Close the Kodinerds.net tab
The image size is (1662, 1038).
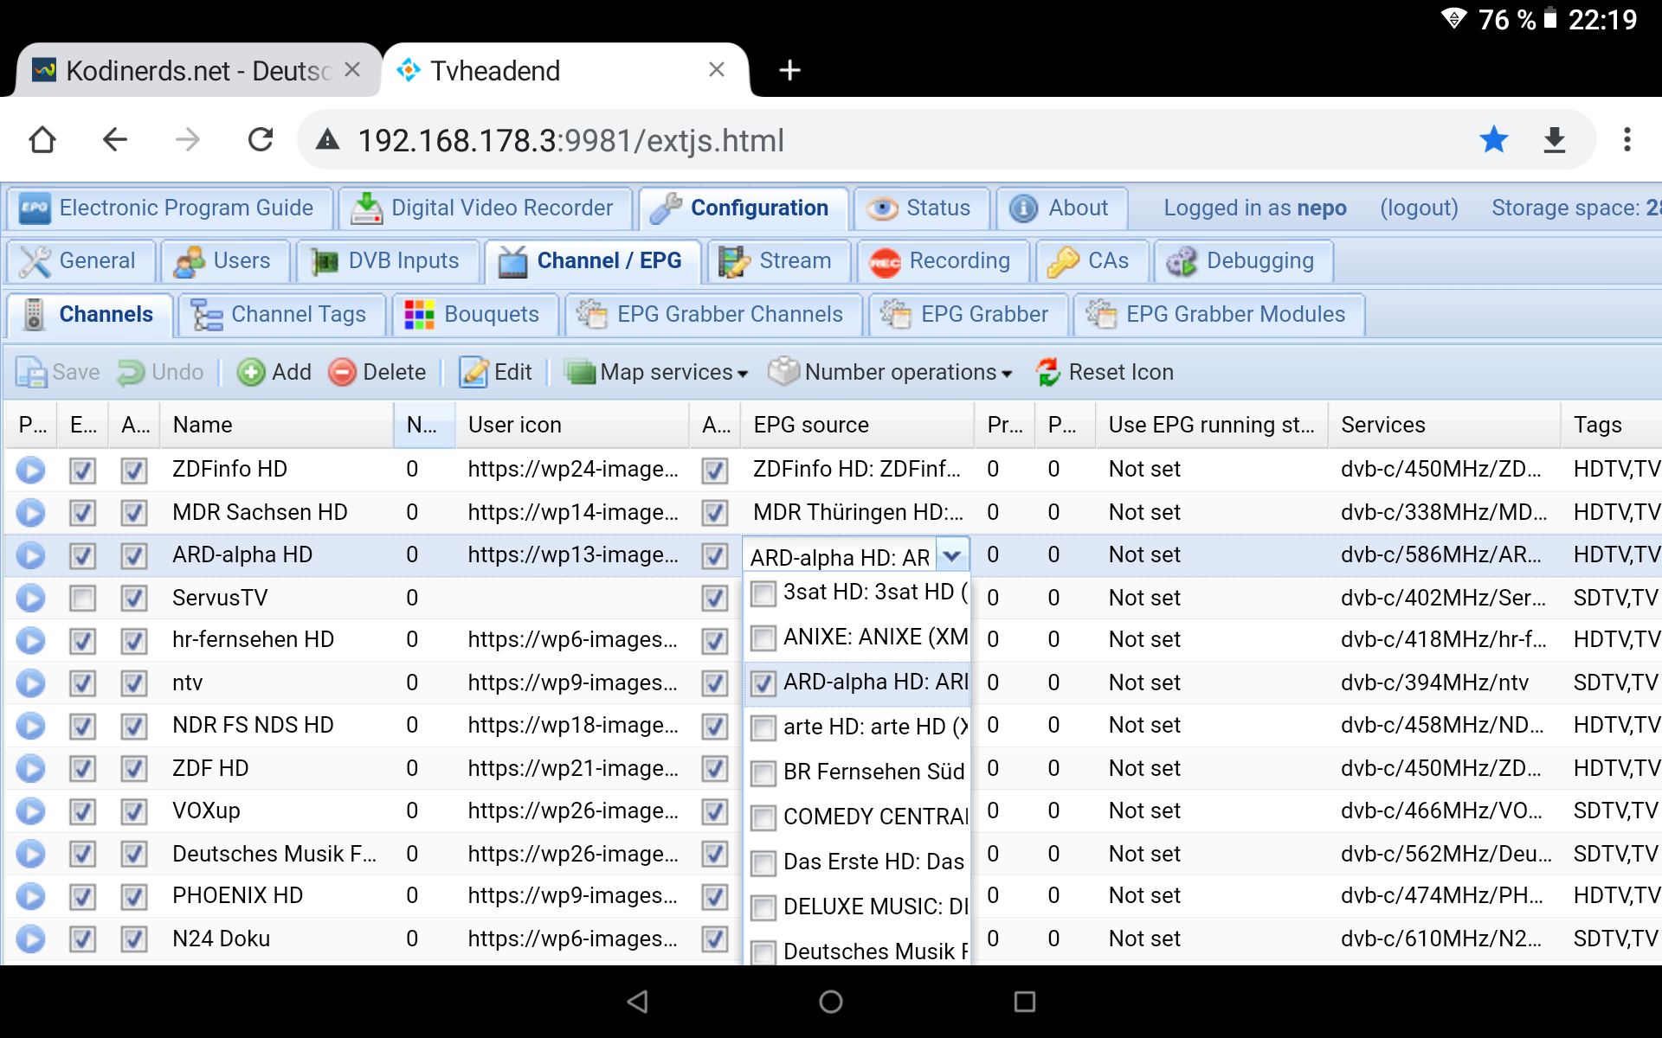click(352, 70)
